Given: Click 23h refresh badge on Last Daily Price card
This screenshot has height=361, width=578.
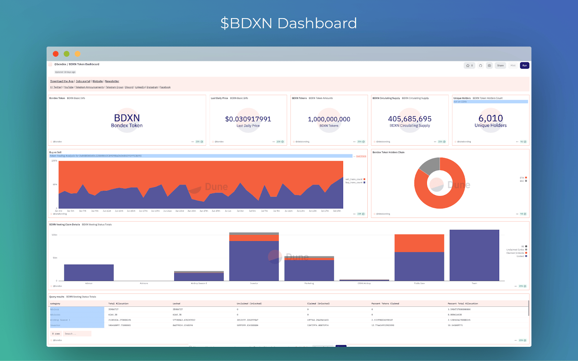Looking at the screenshot, I should [280, 142].
